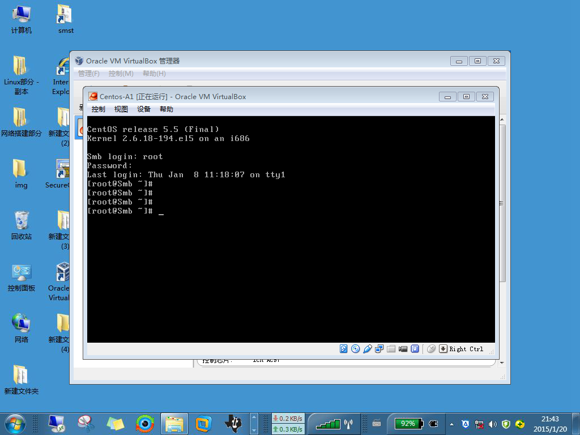Click the sticky notes taskbar icon
Image resolution: width=580 pixels, height=435 pixels.
[x=115, y=424]
